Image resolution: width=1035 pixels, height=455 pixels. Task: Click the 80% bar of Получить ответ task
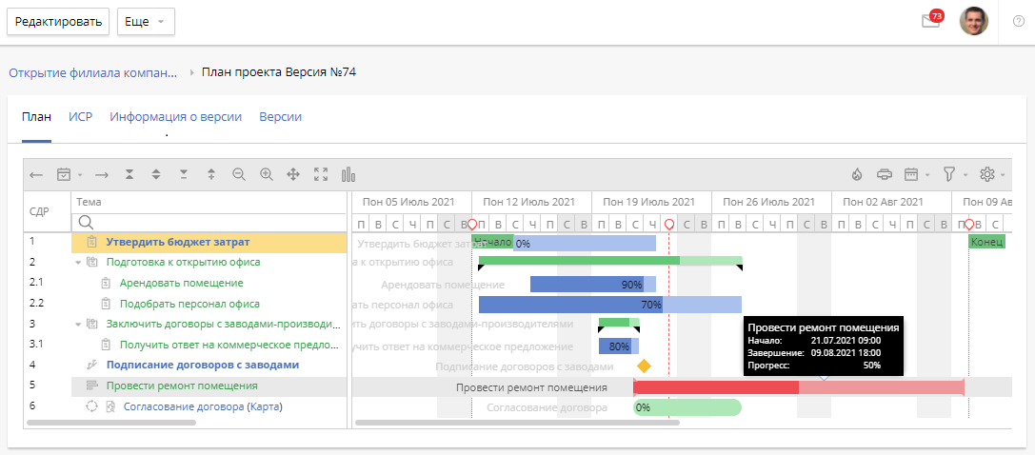(x=619, y=346)
